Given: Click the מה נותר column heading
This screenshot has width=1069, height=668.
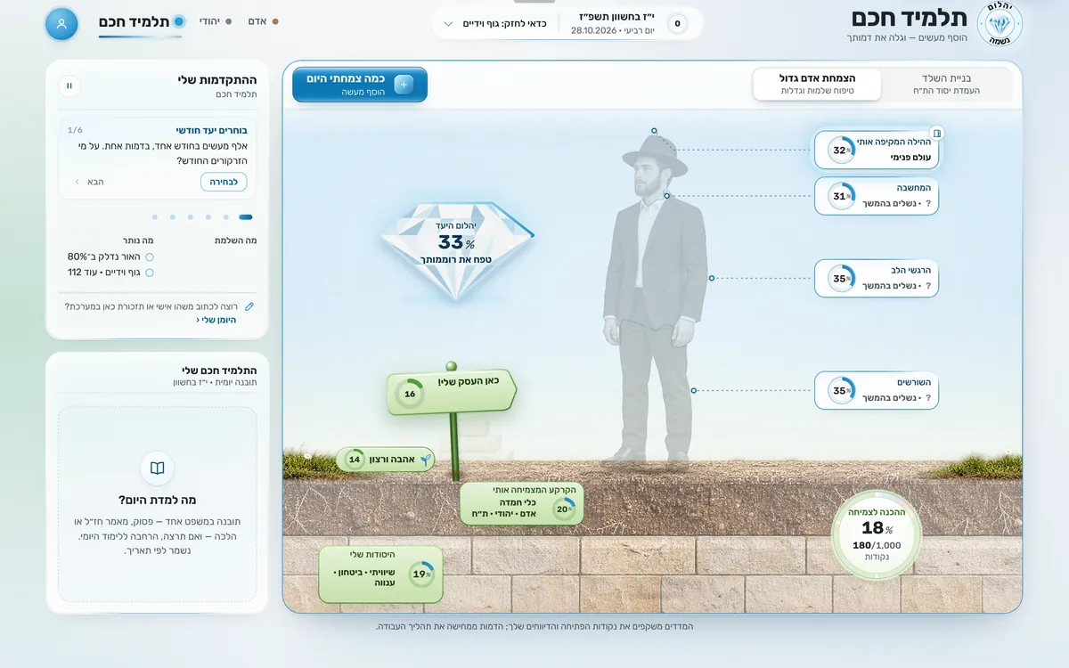Looking at the screenshot, I should (138, 240).
